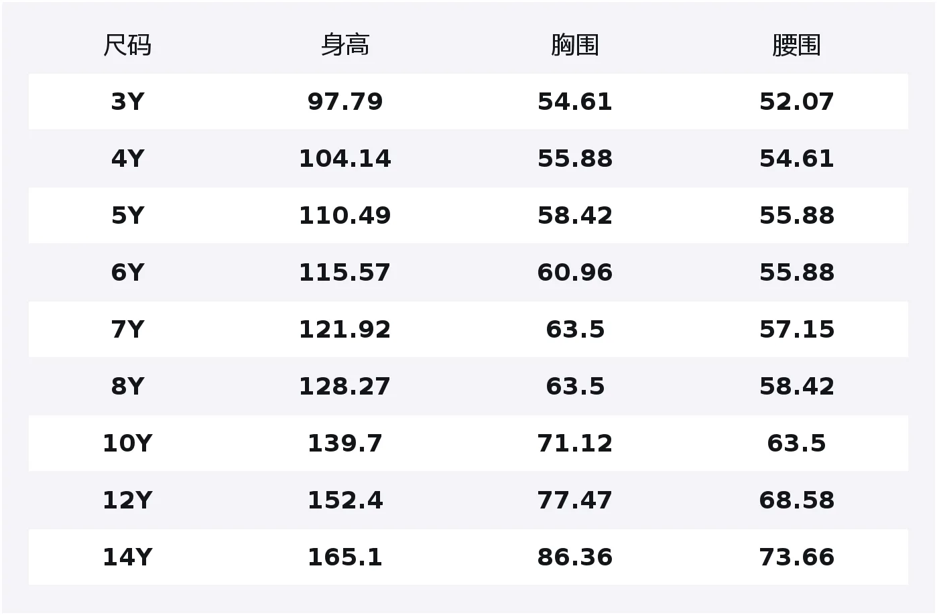Click the height value 104.14

tap(345, 159)
